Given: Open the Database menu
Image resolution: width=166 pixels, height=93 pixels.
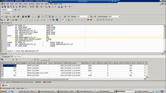Looking at the screenshot, I should tap(32, 4).
